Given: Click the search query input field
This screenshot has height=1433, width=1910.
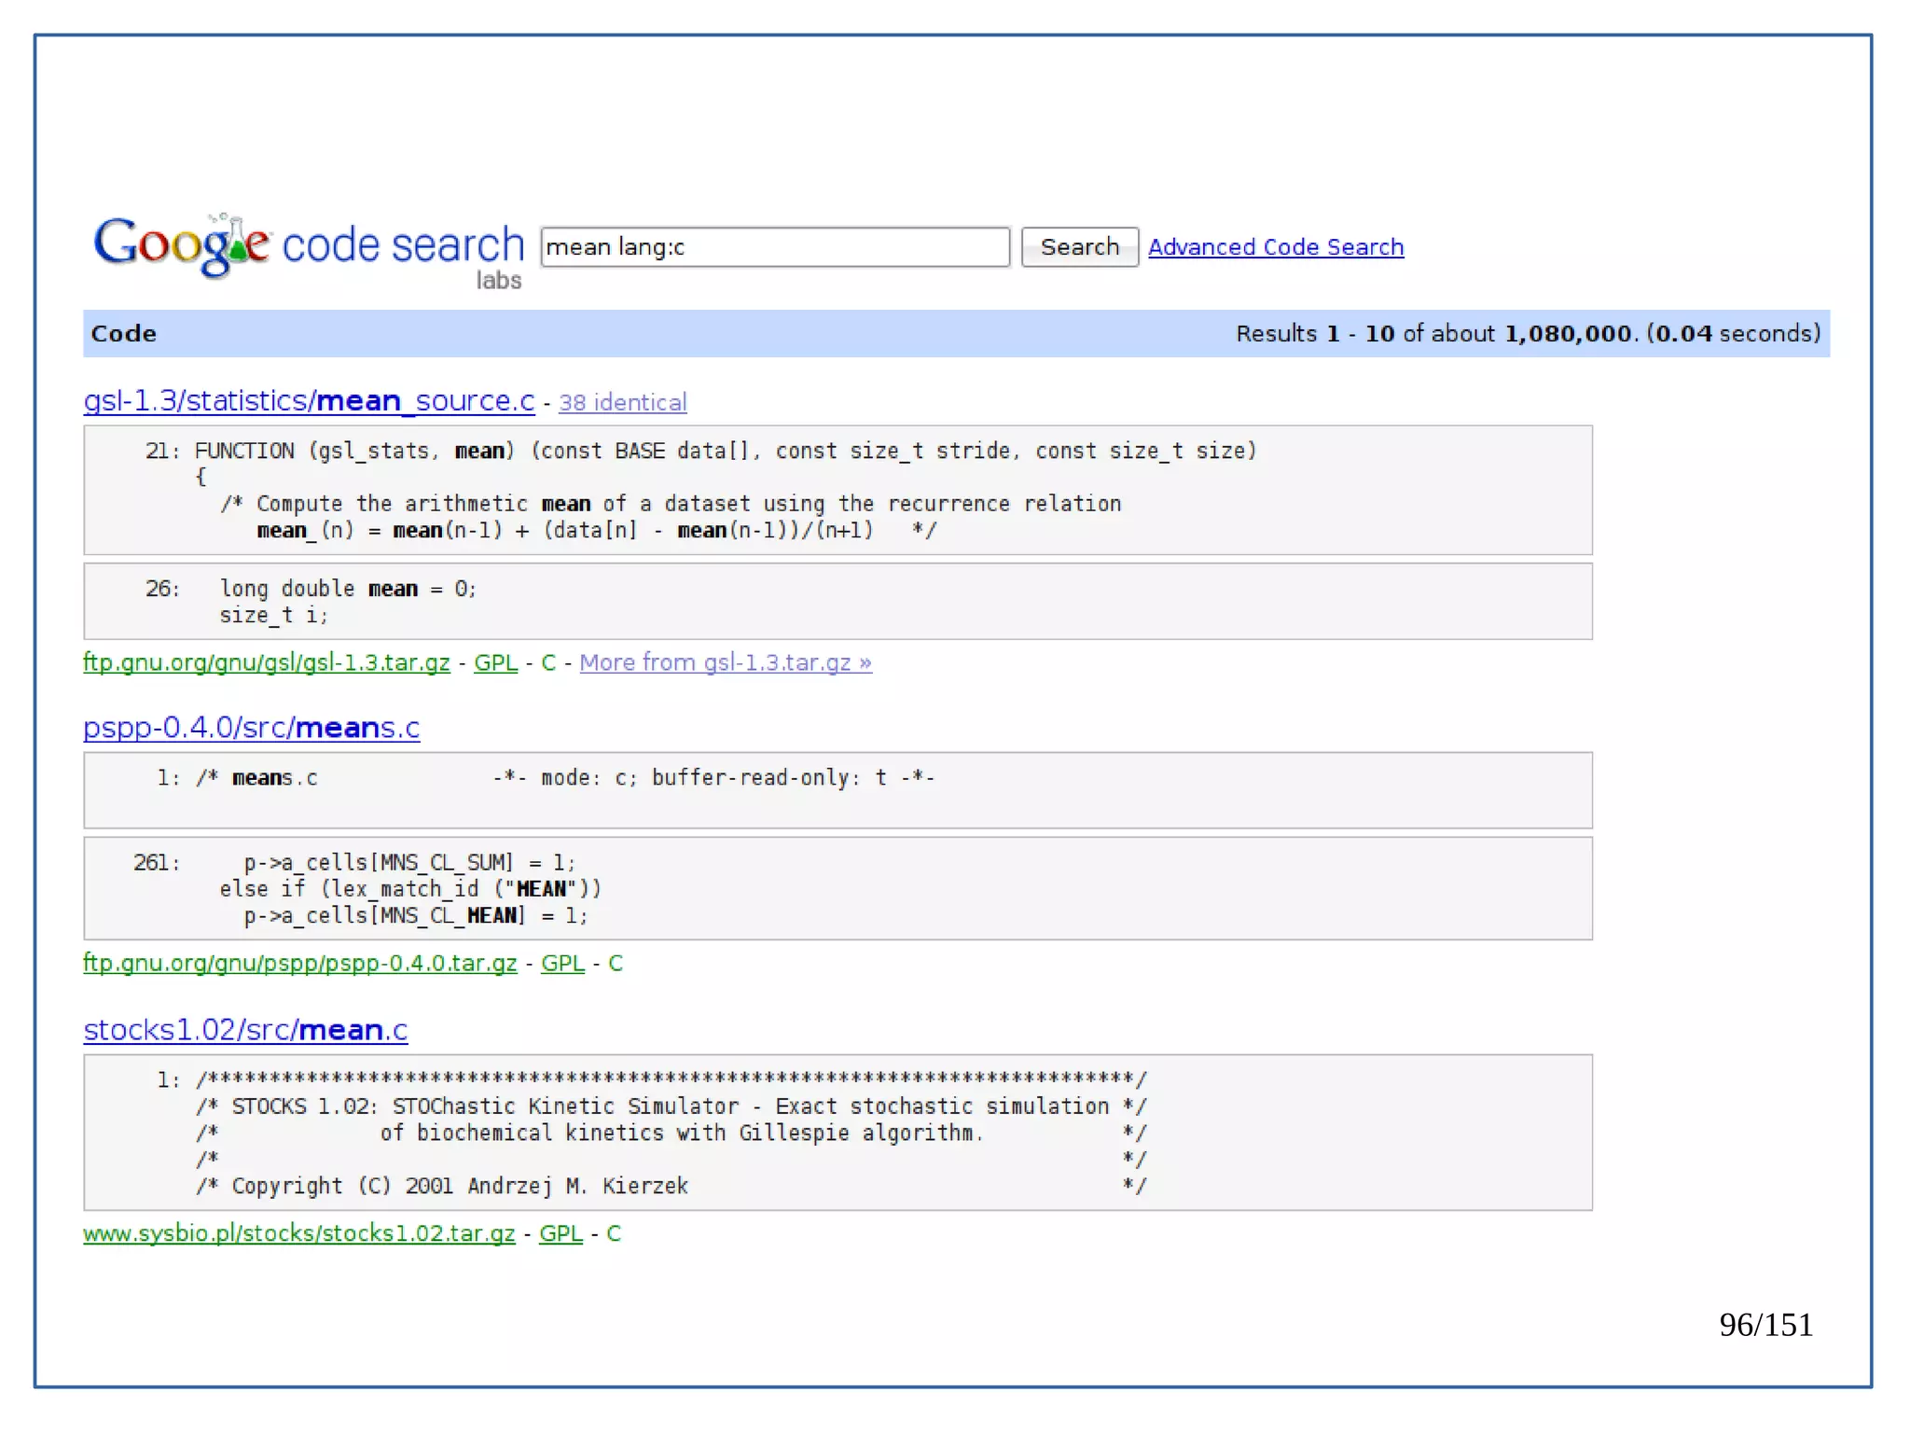Looking at the screenshot, I should click(x=774, y=247).
